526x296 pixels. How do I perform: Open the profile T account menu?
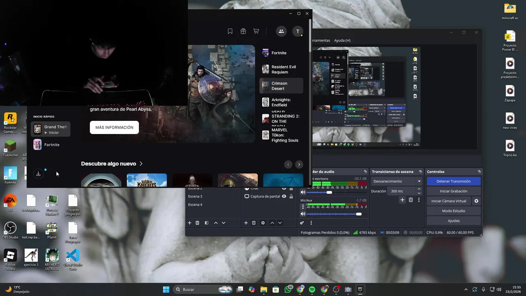(298, 31)
